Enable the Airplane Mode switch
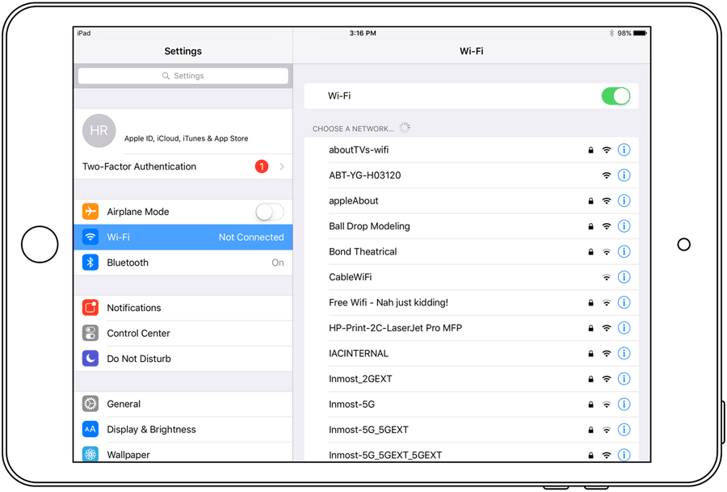Screen dimensions: 727x492 click(269, 212)
